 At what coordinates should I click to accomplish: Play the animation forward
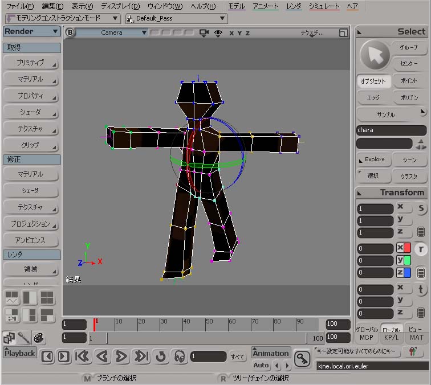pos(121,357)
